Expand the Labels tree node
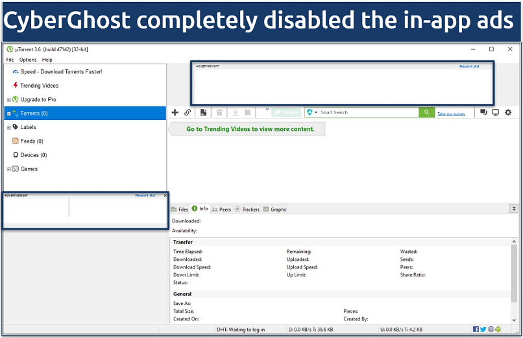 tap(9, 128)
